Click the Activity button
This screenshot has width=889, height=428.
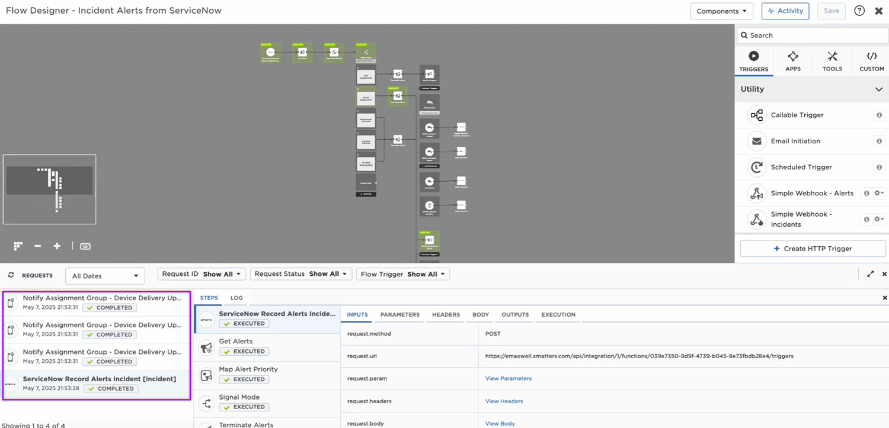(x=785, y=11)
